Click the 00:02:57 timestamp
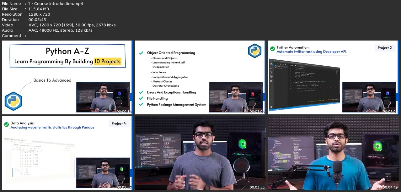 pos(124,187)
